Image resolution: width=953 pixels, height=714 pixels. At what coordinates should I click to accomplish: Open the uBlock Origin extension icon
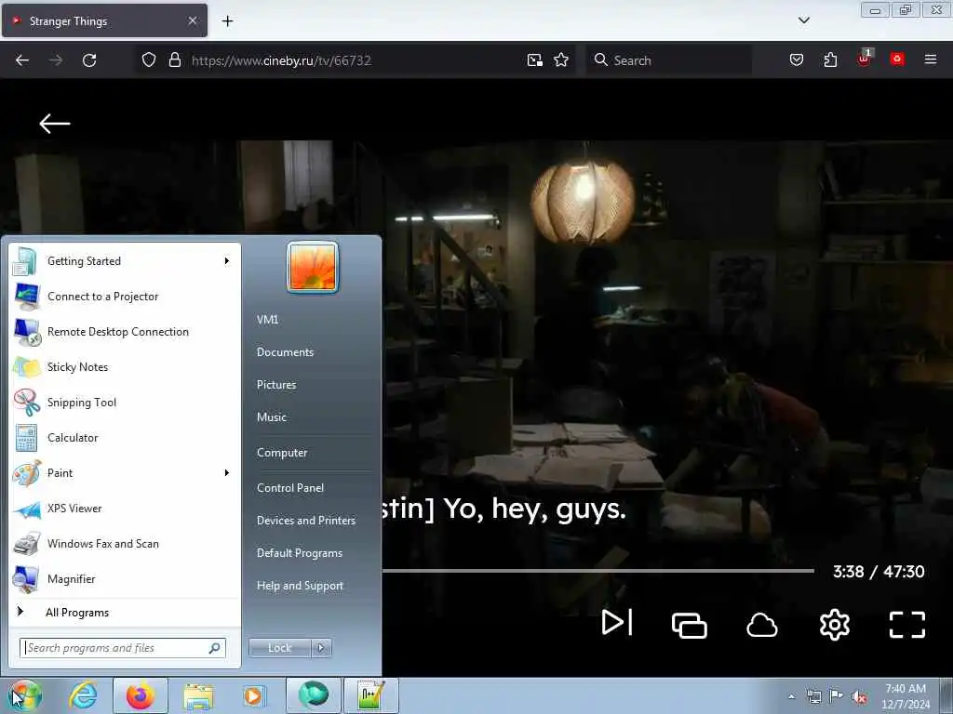(x=864, y=59)
